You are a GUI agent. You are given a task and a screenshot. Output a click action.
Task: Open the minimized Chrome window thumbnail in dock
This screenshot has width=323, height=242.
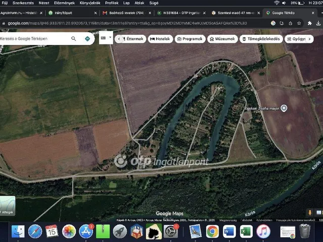pos(288,232)
